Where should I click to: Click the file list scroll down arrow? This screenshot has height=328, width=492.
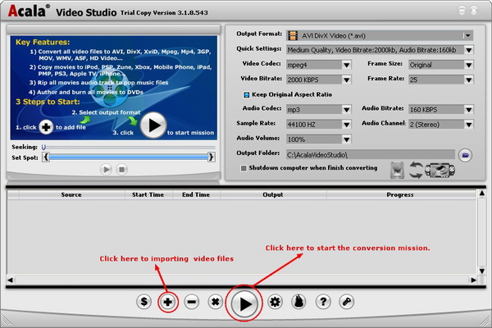pyautogui.click(x=482, y=271)
